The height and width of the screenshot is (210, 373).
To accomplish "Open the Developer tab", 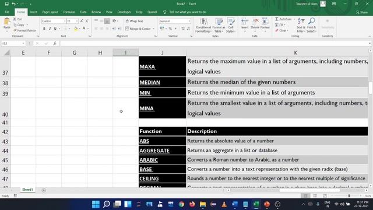I will (124, 12).
